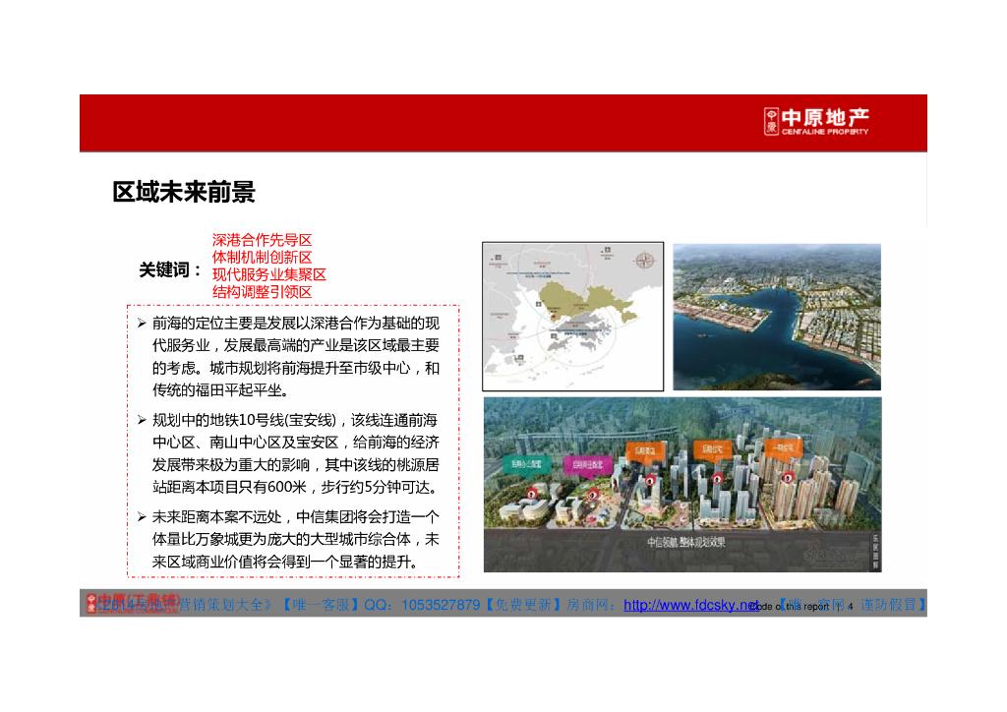Click the rightmost orange 一期住宅 label

pos(785,446)
